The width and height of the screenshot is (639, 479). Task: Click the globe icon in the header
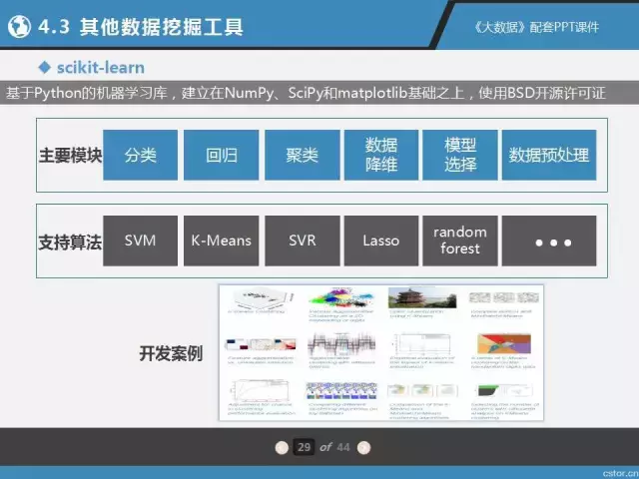click(20, 27)
